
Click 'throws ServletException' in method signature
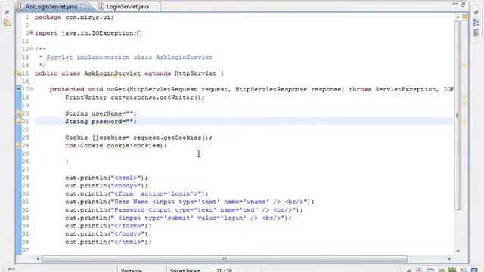point(392,89)
